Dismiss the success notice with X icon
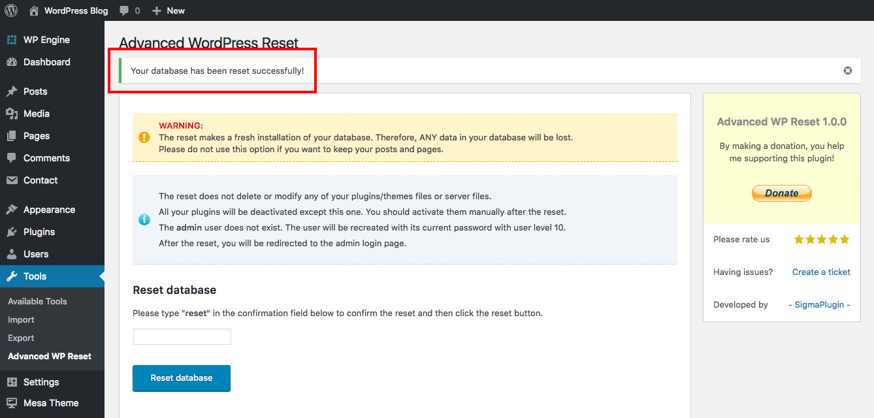The image size is (874, 418). pos(848,71)
